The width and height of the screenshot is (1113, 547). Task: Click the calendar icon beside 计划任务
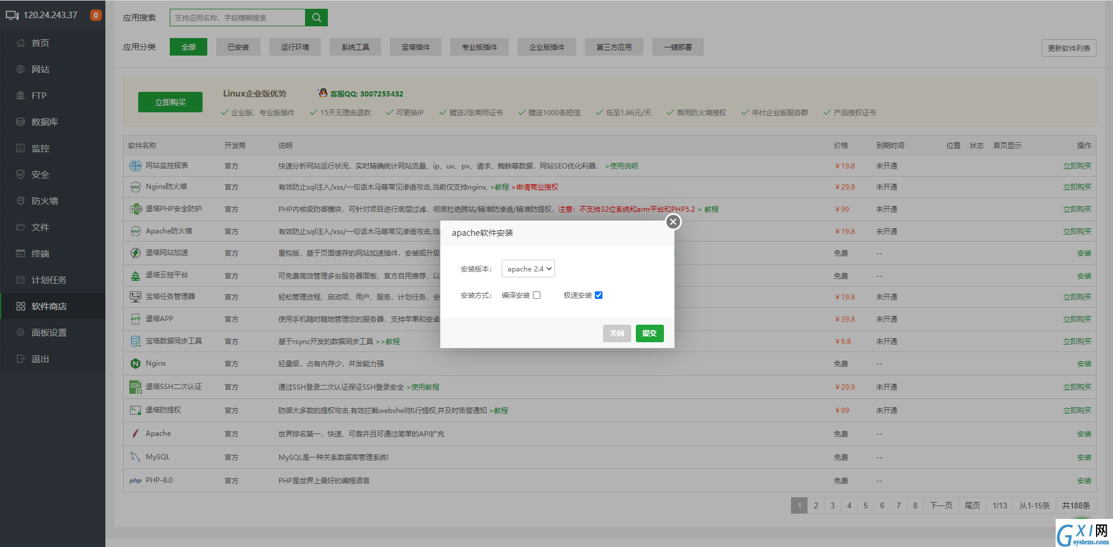click(20, 280)
